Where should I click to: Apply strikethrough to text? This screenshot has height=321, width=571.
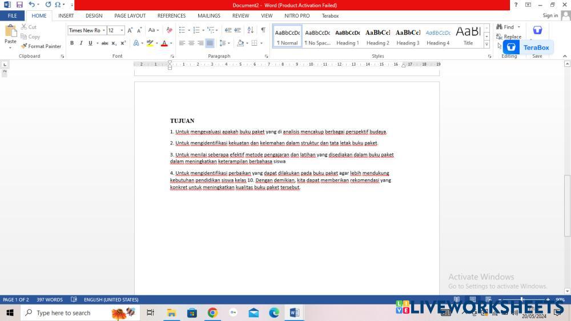[104, 43]
